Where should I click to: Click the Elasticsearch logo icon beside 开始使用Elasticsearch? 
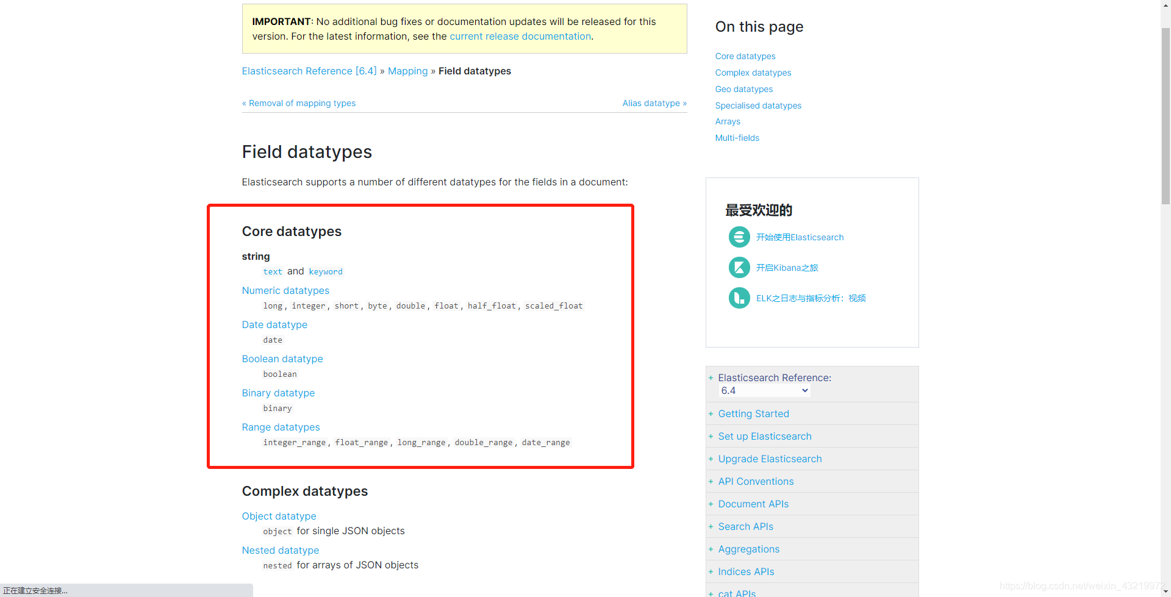pyautogui.click(x=739, y=237)
